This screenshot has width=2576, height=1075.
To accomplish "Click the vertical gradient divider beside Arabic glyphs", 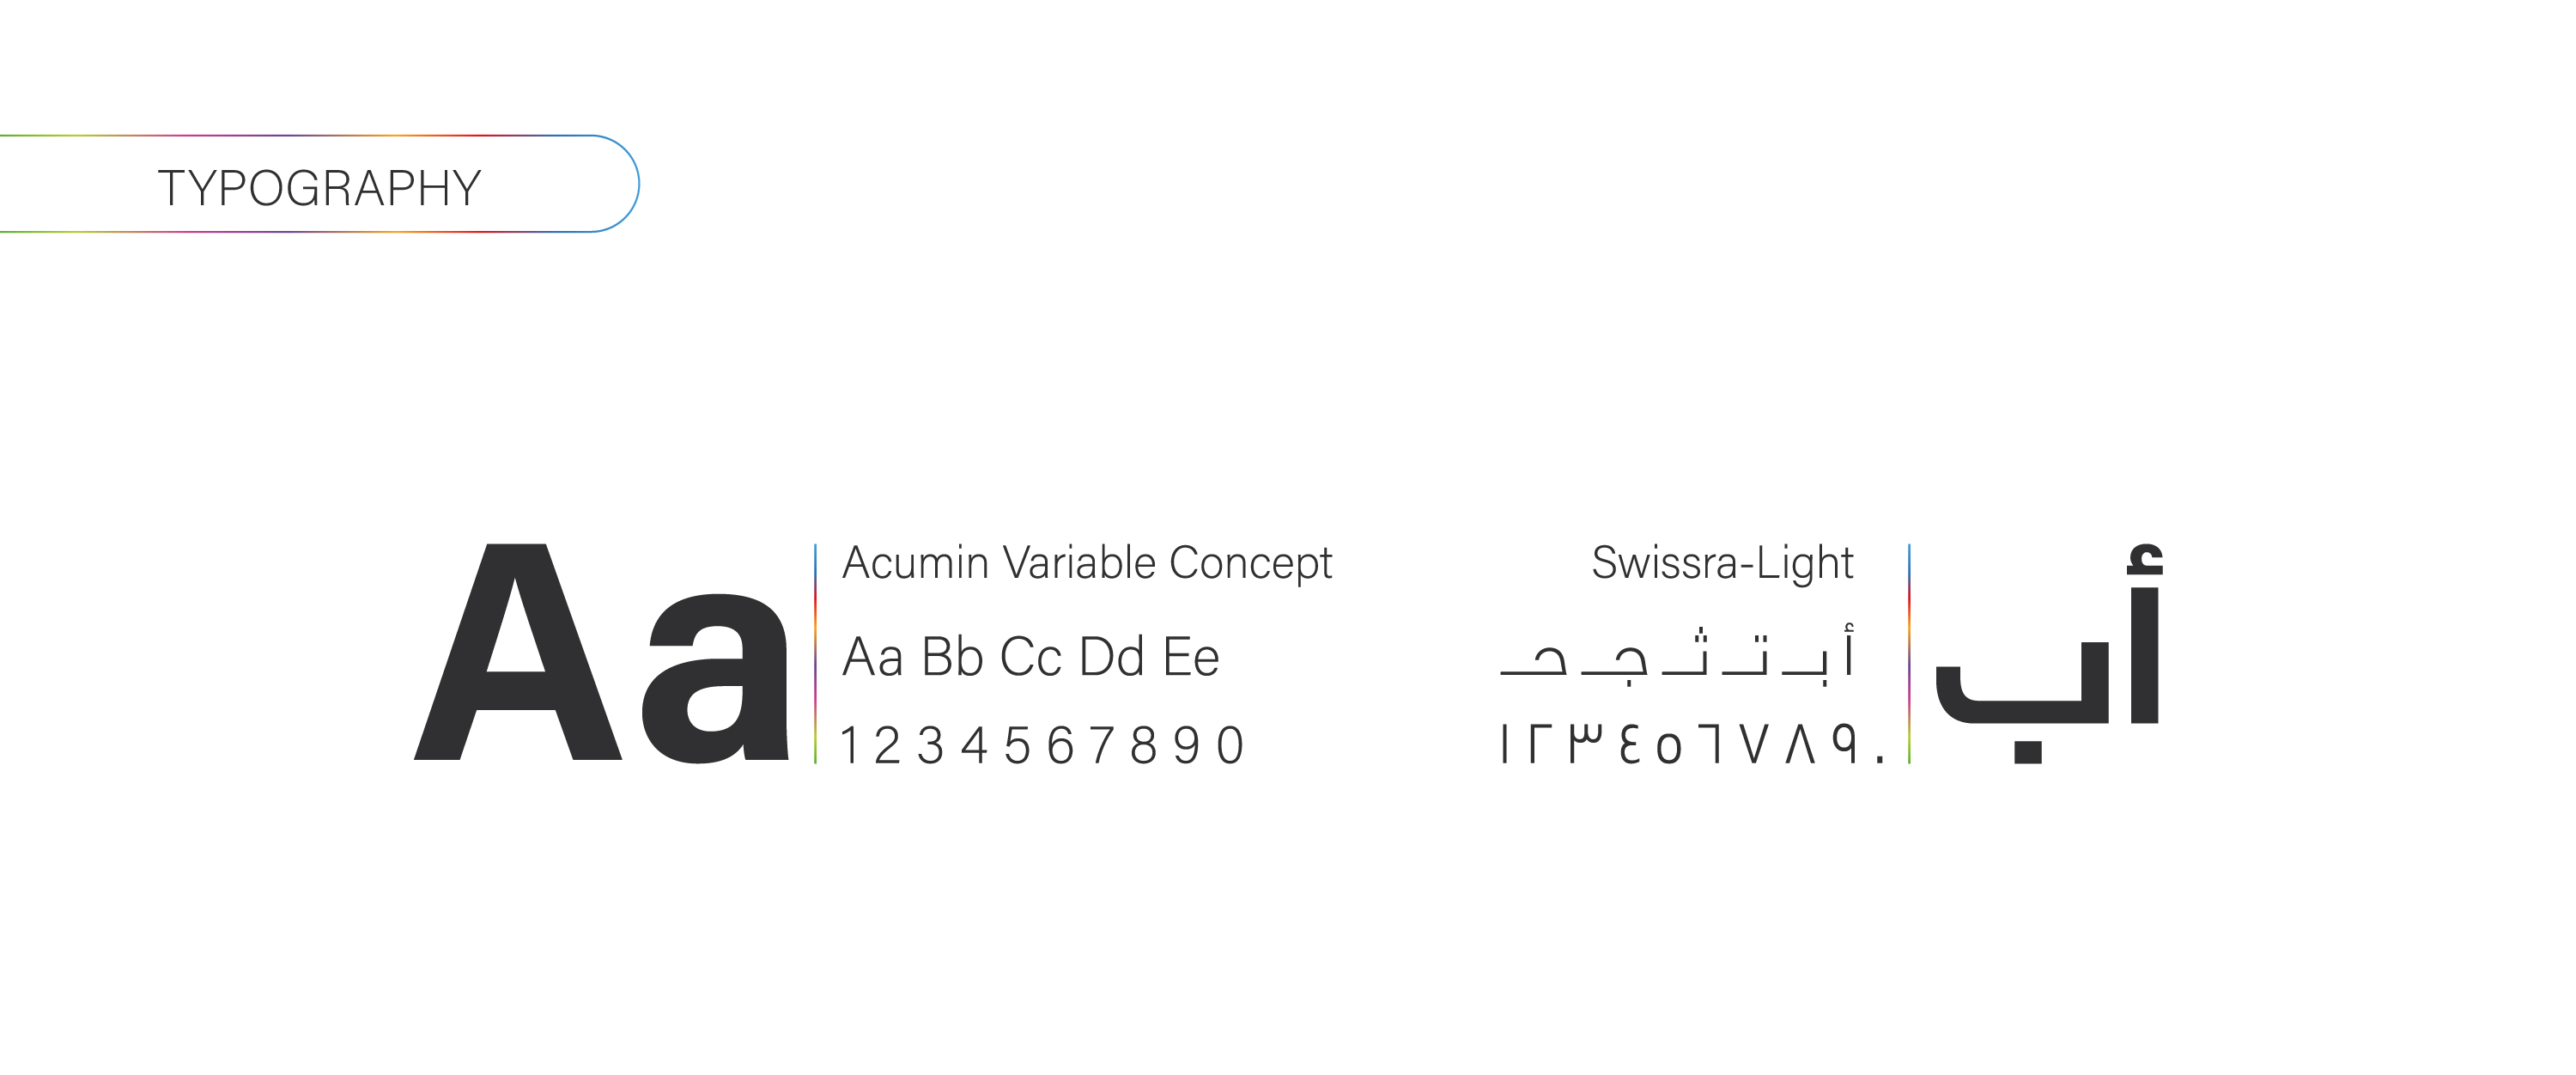I will pos(1909,654).
